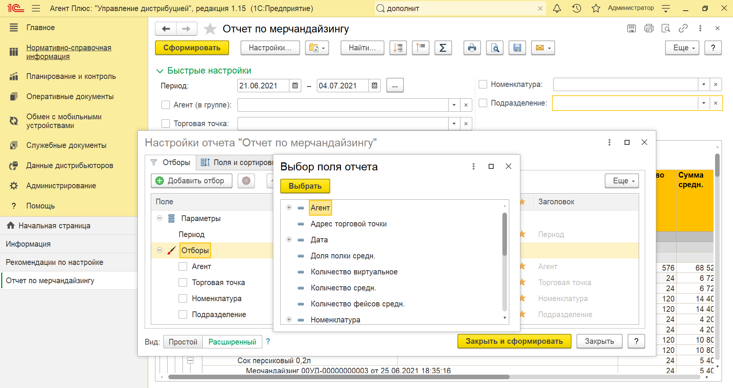Open calendar for end date 04.07.2021
The width and height of the screenshot is (733, 388).
point(375,86)
